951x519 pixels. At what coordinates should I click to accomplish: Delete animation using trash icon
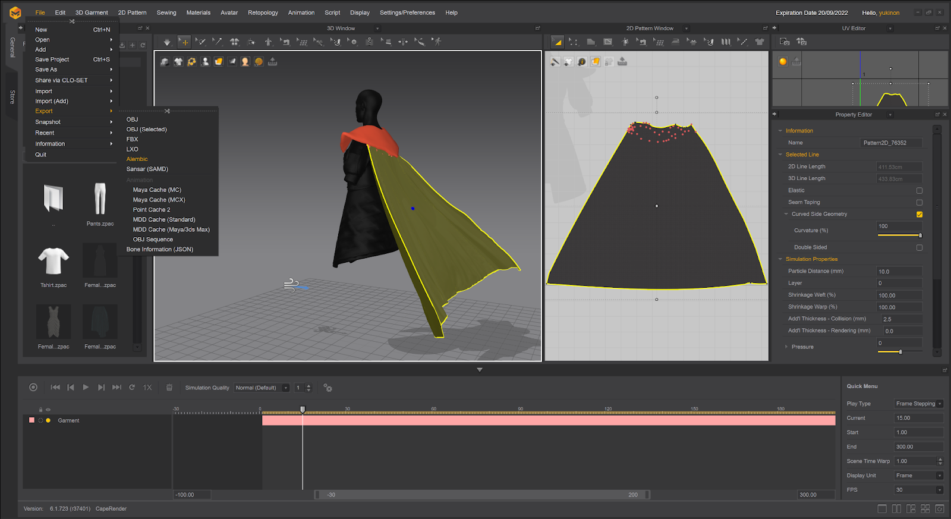[169, 388]
